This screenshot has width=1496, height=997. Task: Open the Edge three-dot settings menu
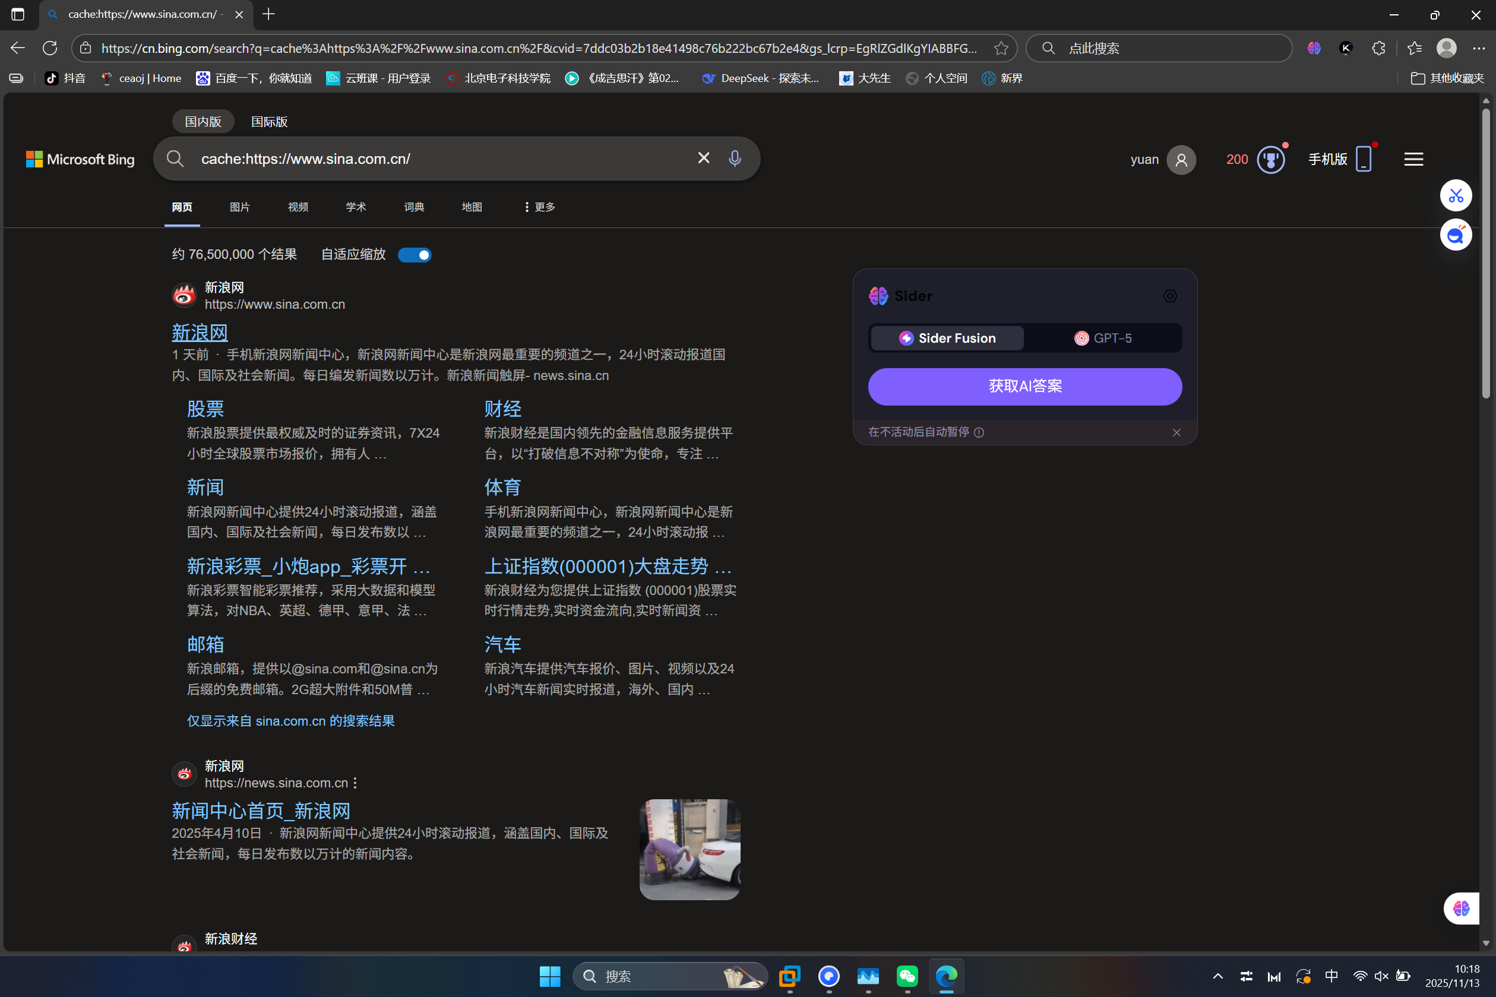(1479, 48)
